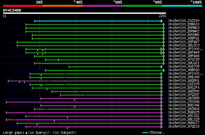The height and width of the screenshot is (135, 205).
Task: Click the green ~80% identity legend segment
Action: (142, 6)
